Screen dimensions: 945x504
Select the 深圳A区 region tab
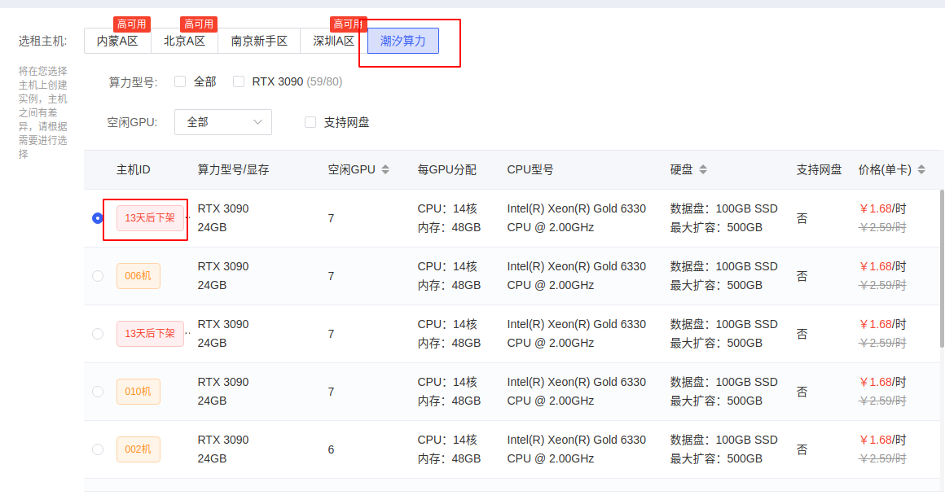[333, 41]
